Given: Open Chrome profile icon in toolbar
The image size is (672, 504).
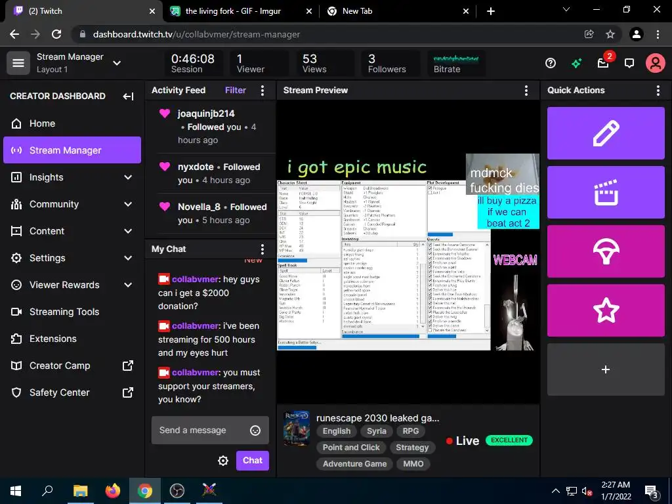Looking at the screenshot, I should (637, 34).
